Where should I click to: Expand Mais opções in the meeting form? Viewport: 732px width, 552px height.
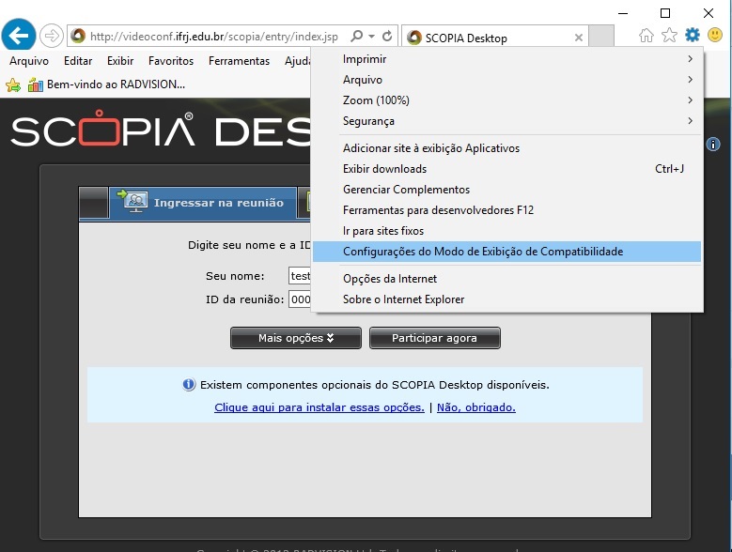[296, 338]
